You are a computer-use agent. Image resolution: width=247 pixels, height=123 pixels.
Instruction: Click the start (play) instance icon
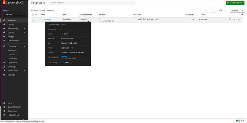(x=225, y=19)
